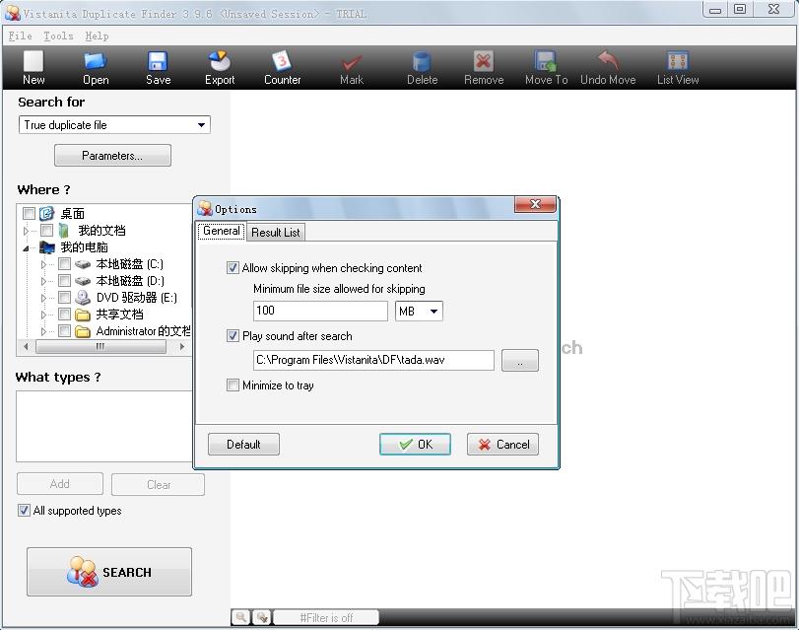Check the 本地磁盘 (D:) checkbox
Image resolution: width=799 pixels, height=630 pixels.
64,281
